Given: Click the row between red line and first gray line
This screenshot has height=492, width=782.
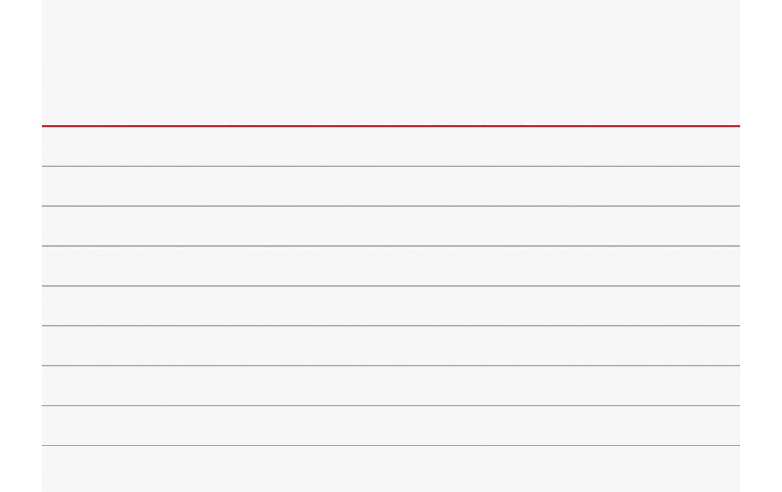Looking at the screenshot, I should click(x=390, y=146).
